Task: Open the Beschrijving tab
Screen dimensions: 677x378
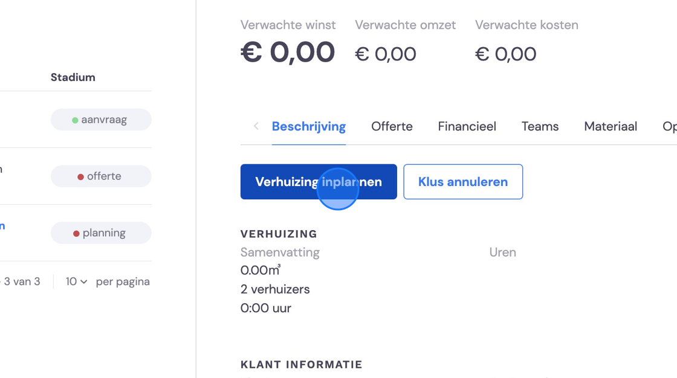Action: pos(309,126)
